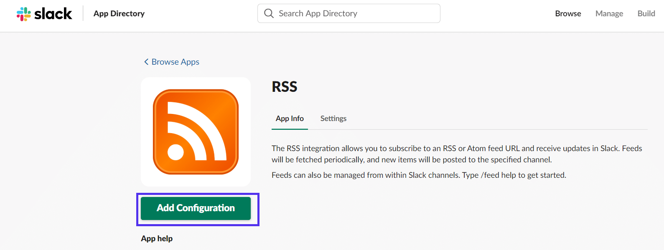Click the App help heading

[157, 238]
